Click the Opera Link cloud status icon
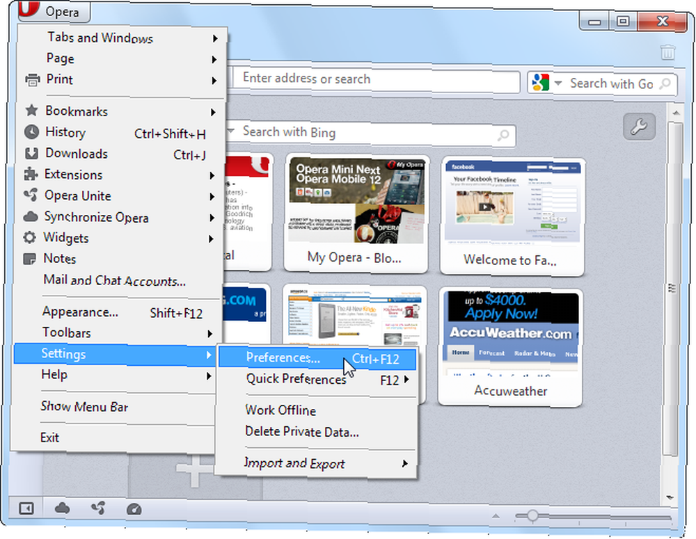Screen dimensions: 696x539 tap(62, 508)
